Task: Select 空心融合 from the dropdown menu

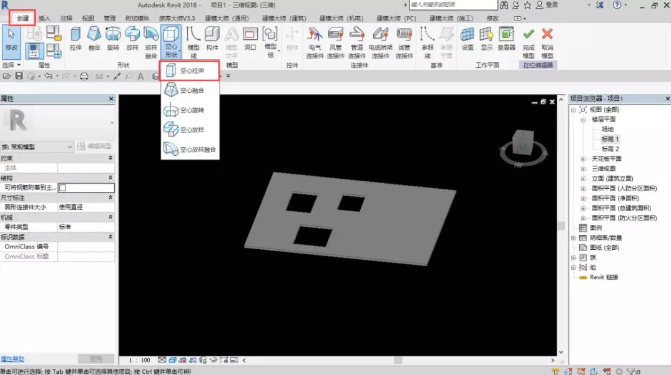Action: (x=190, y=90)
